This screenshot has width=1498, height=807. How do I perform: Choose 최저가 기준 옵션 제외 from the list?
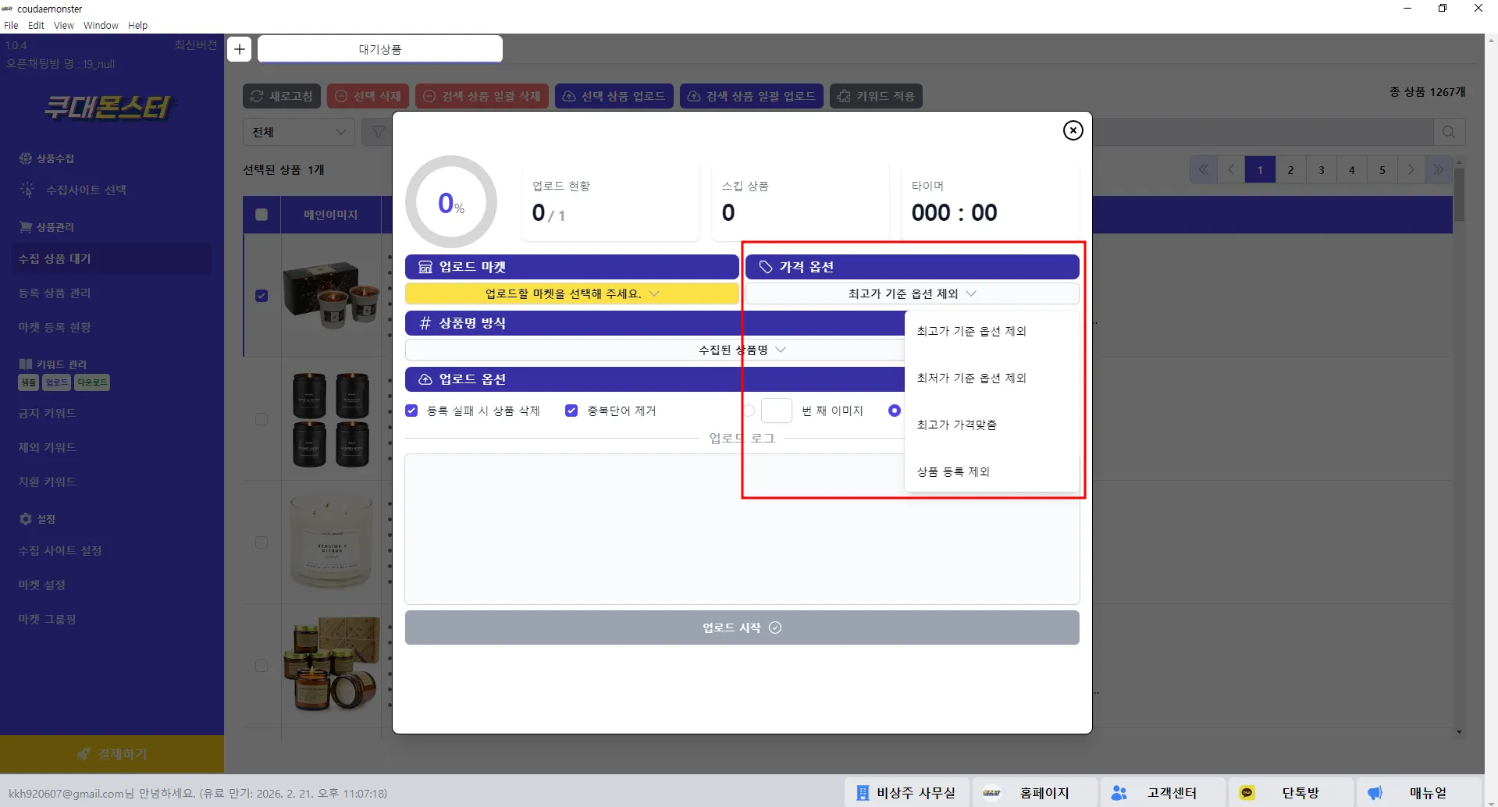click(x=991, y=378)
